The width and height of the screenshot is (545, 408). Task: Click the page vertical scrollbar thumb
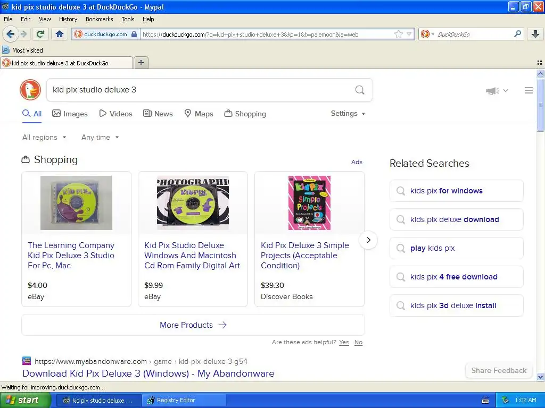coord(540,104)
